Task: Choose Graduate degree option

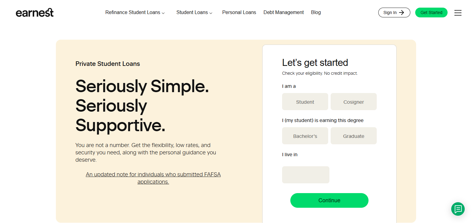Action: (354, 136)
